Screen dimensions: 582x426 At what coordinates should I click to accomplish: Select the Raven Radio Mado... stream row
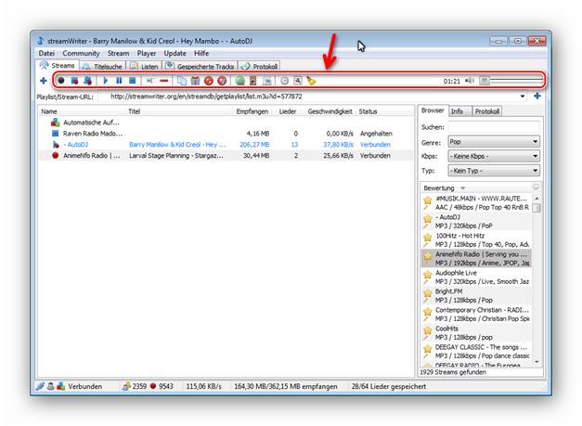pyautogui.click(x=226, y=134)
